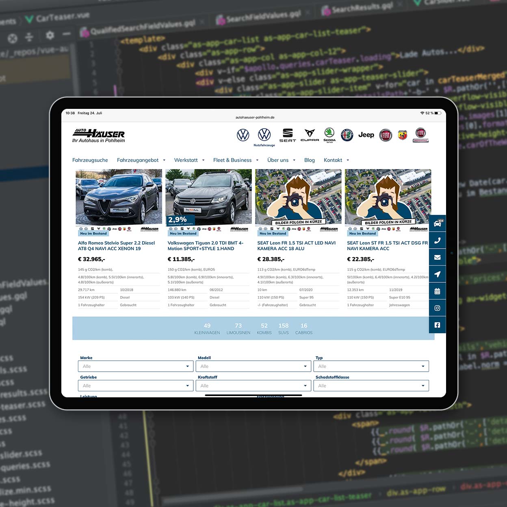Open the location arrow directions icon
Screen dimensions: 507x507
click(438, 274)
